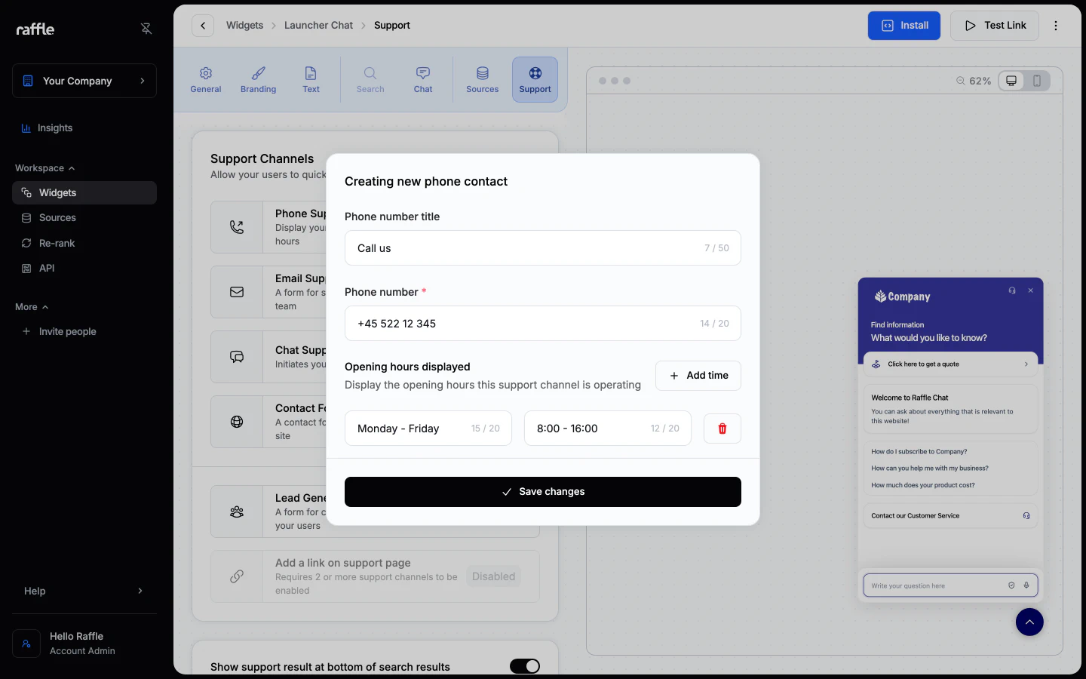Viewport: 1086px width, 679px height.
Task: Go to Insights in sidebar
Action: [84, 128]
